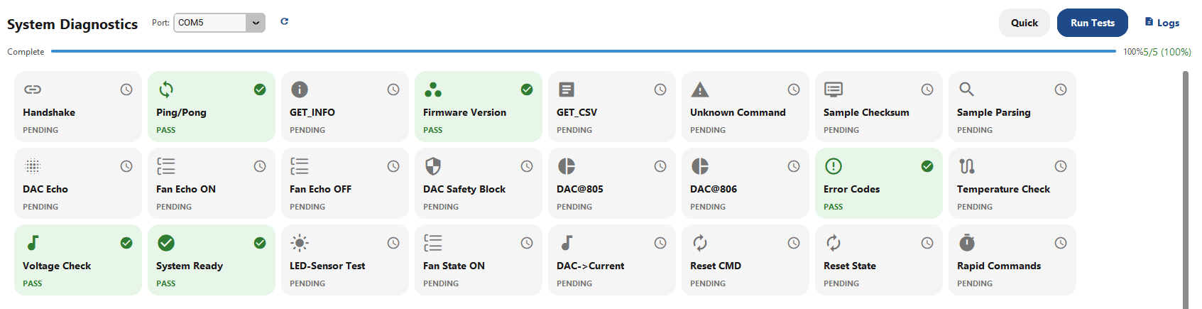1202x309 pixels.
Task: Click the Fan Echo OFF list icon
Action: [x=300, y=166]
